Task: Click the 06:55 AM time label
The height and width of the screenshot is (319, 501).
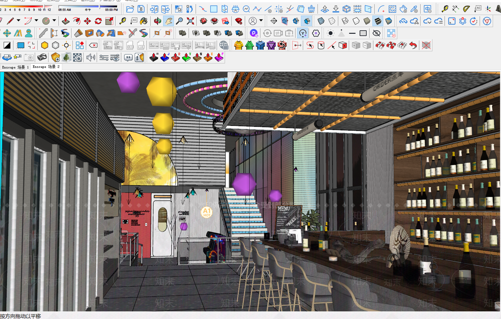Action: [x=65, y=10]
